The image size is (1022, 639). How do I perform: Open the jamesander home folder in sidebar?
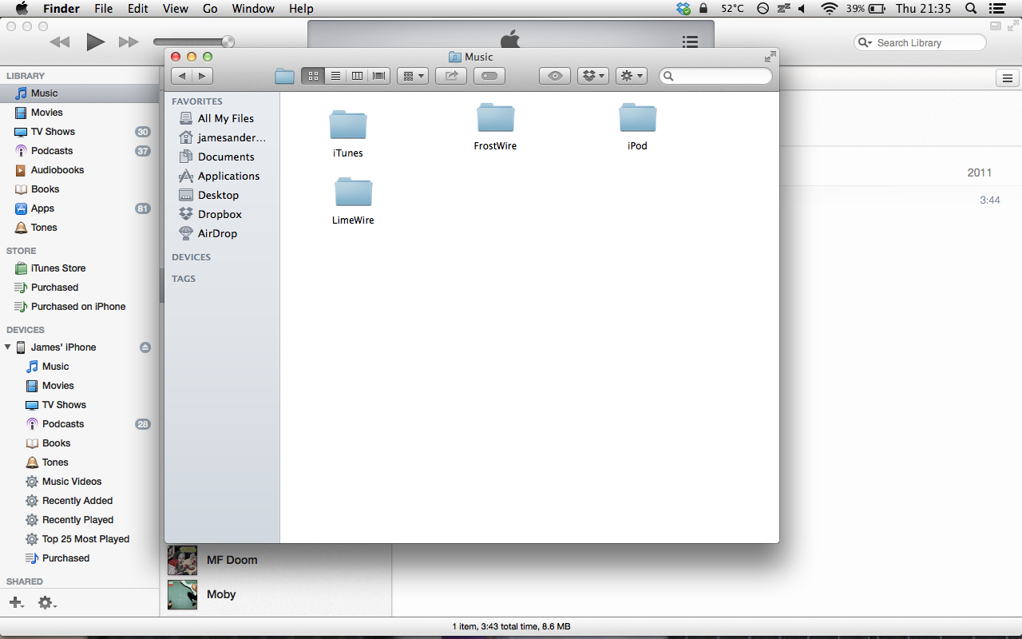tap(222, 137)
